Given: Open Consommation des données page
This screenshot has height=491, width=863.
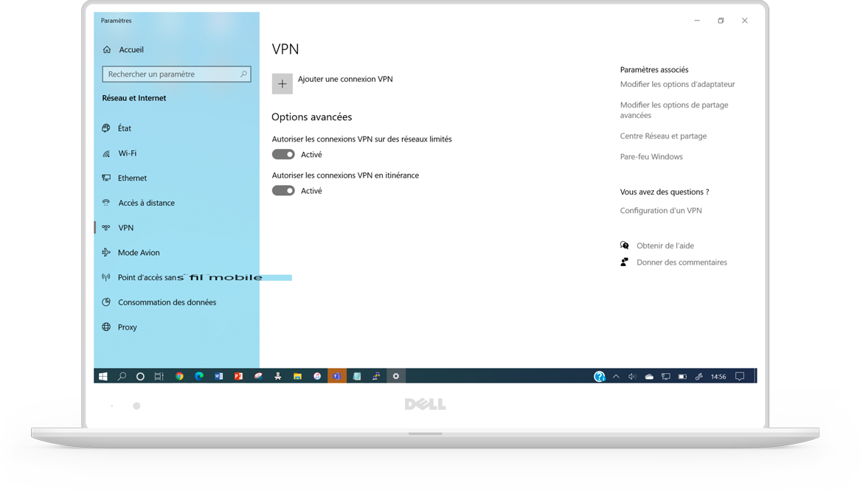Looking at the screenshot, I should (167, 302).
